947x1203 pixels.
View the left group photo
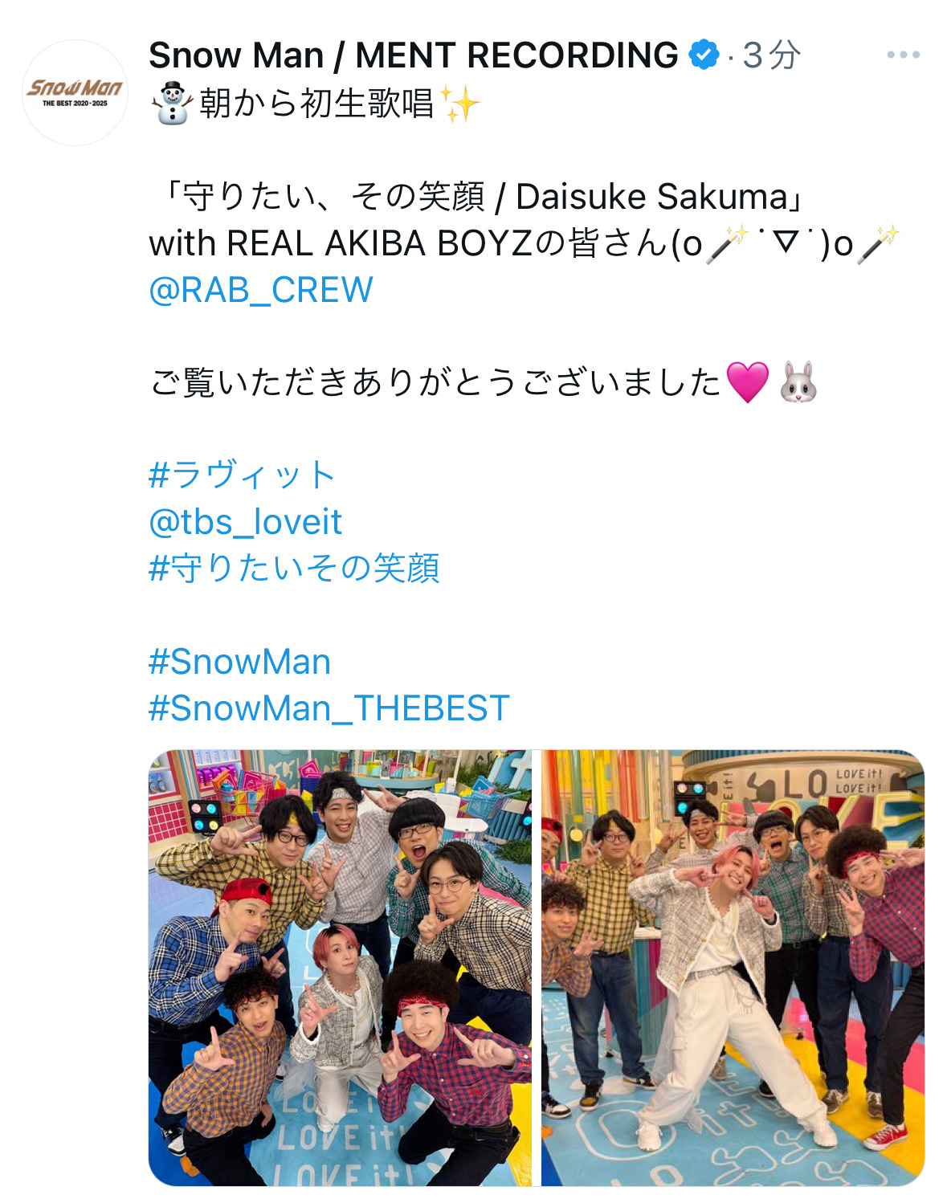pos(340,968)
